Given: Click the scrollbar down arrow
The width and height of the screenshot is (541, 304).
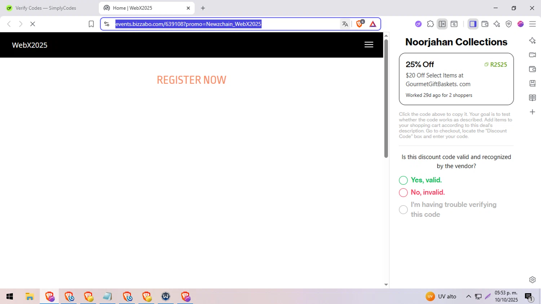Looking at the screenshot, I should [x=386, y=285].
